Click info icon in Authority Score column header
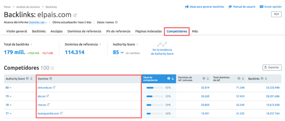Screen dimensions: 285x121 27,79
